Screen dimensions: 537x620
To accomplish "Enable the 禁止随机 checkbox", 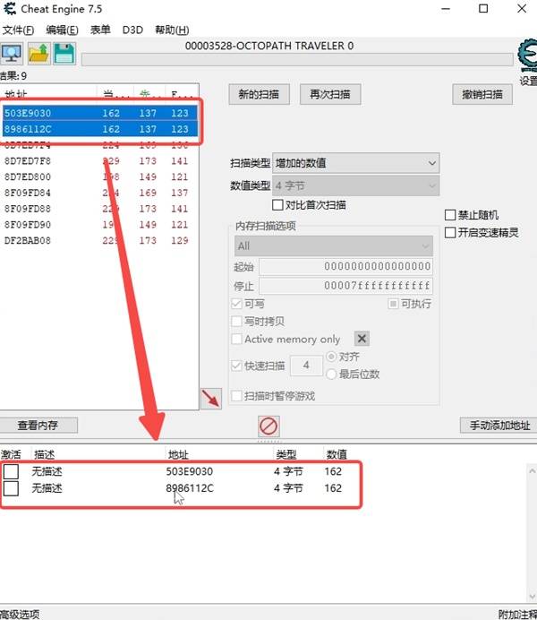I will click(x=451, y=215).
